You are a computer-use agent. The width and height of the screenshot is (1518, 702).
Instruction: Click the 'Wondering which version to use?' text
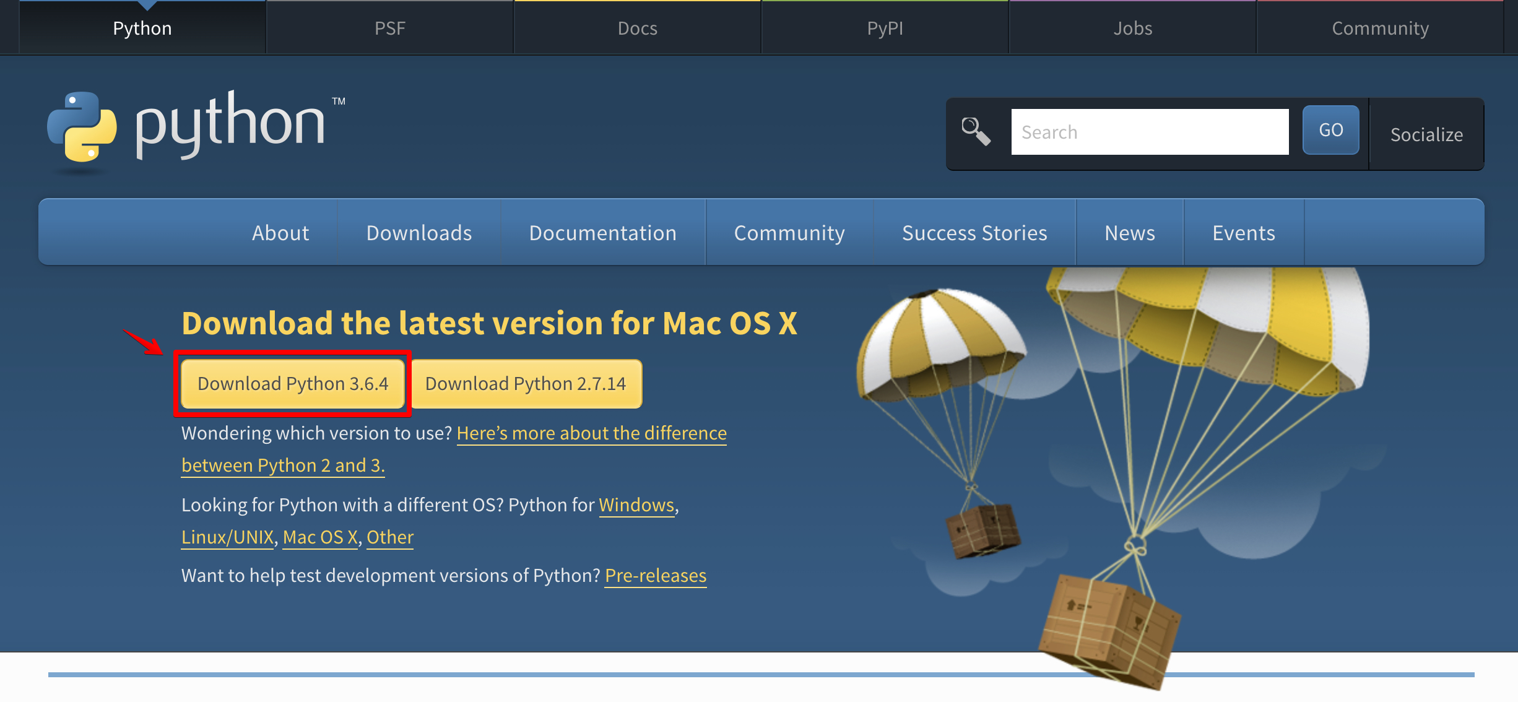click(317, 433)
